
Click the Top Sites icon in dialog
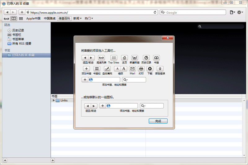[x=114, y=58]
